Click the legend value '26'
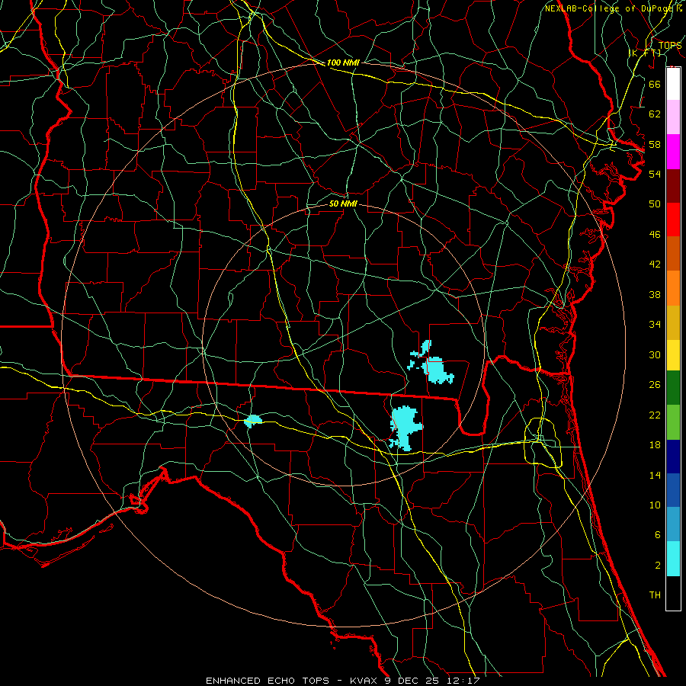686x686 pixels. point(655,385)
